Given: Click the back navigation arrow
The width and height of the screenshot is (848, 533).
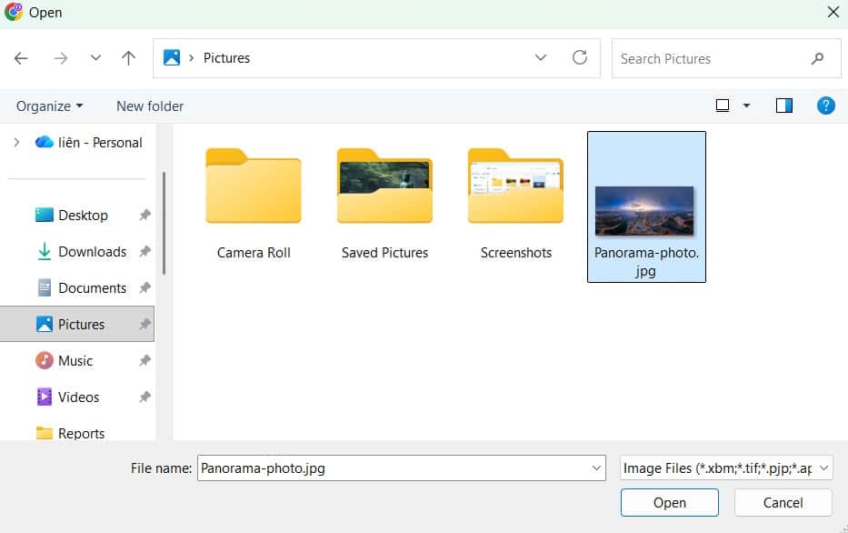Looking at the screenshot, I should 20,57.
